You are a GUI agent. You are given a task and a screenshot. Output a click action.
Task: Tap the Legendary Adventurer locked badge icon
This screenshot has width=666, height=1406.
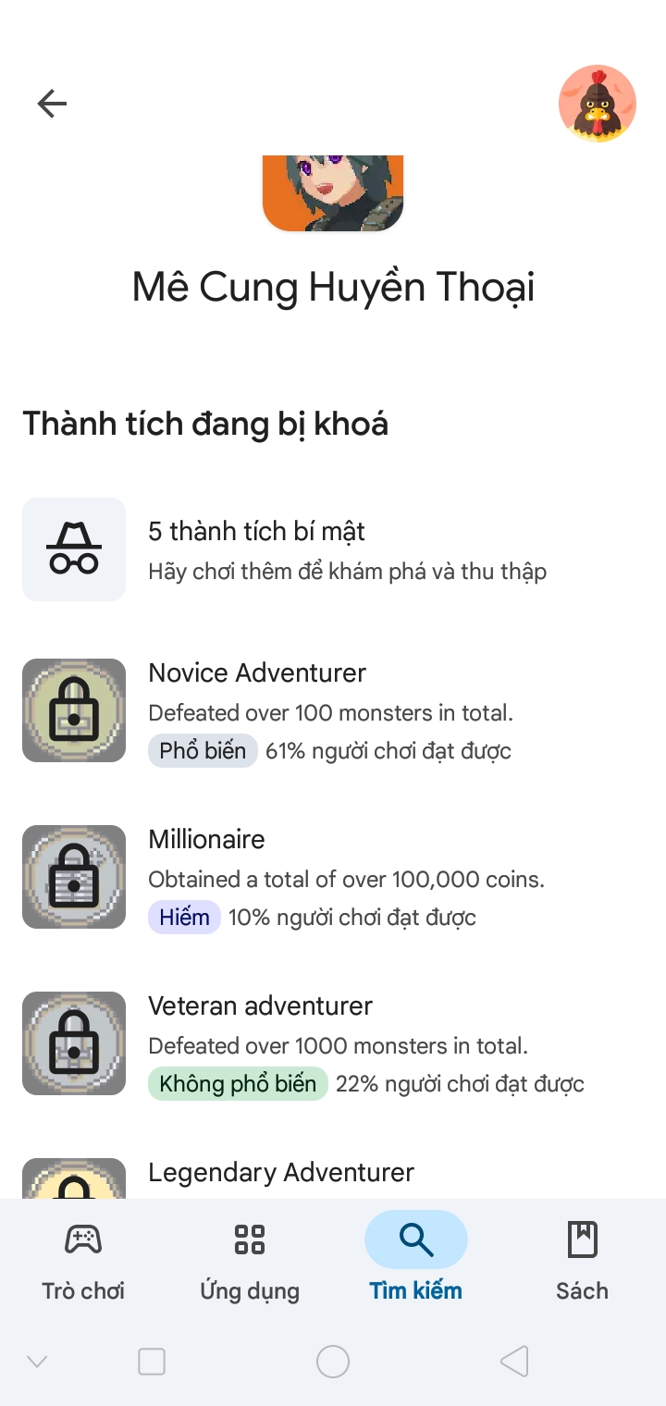point(74,1179)
